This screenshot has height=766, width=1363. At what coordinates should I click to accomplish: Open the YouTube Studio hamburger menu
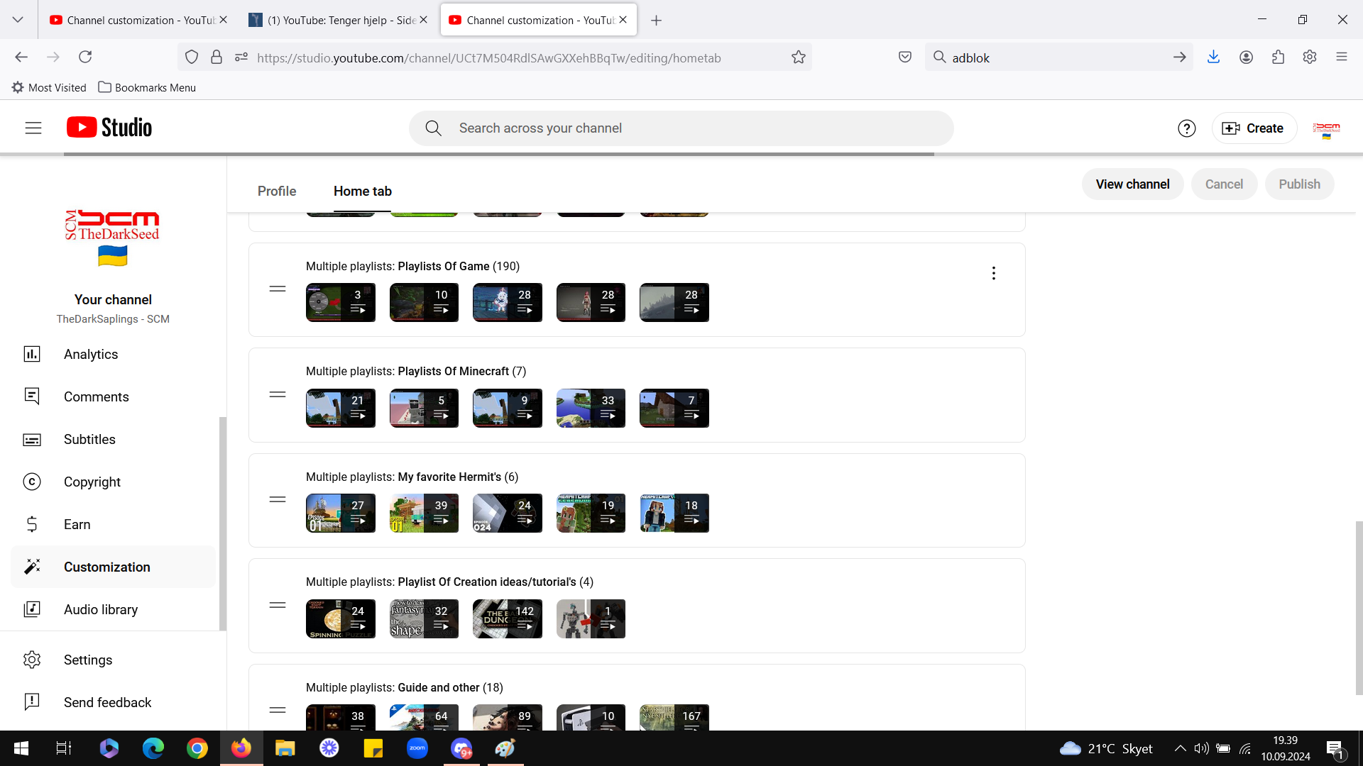33,128
